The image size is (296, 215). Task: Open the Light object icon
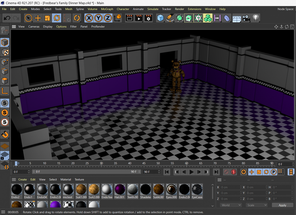pos(255,18)
